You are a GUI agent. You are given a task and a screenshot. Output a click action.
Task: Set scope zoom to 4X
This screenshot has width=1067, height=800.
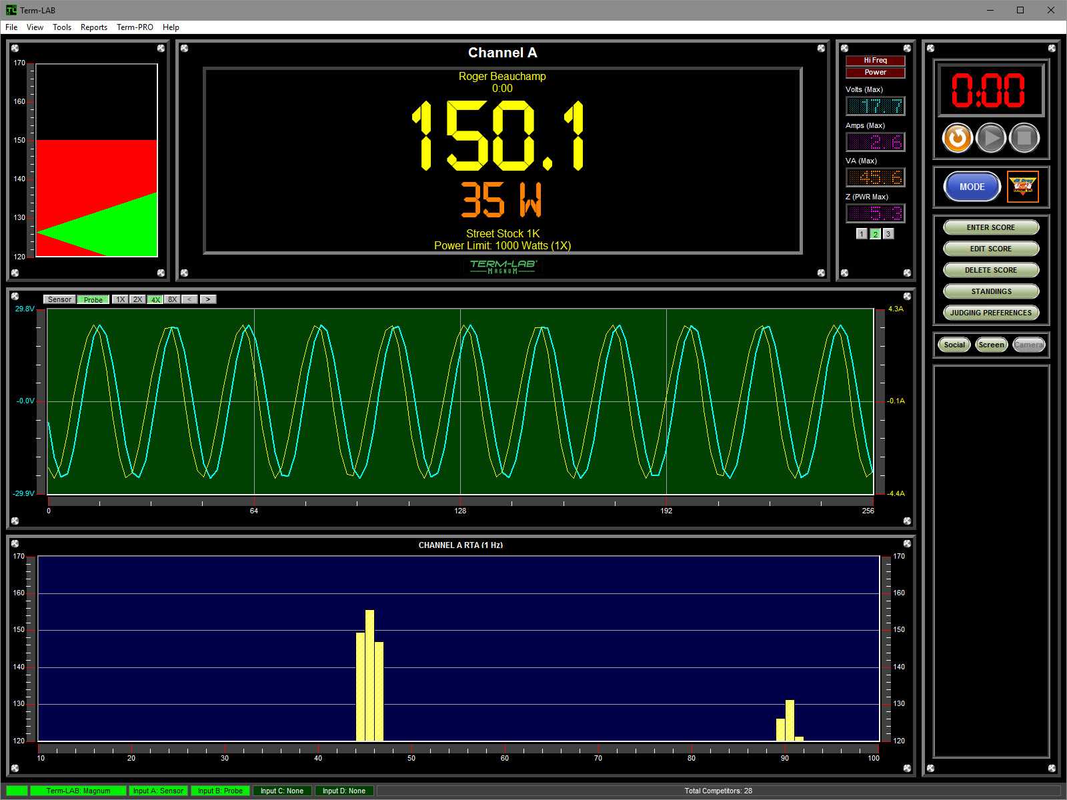155,299
